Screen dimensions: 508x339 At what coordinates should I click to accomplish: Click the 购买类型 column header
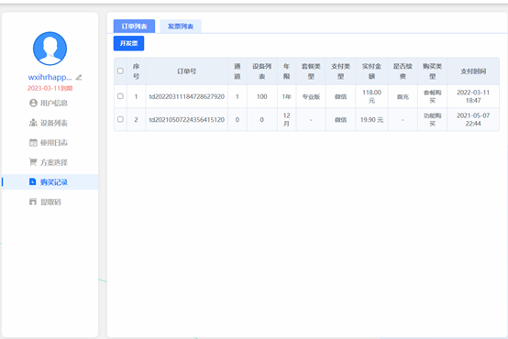[x=432, y=71]
